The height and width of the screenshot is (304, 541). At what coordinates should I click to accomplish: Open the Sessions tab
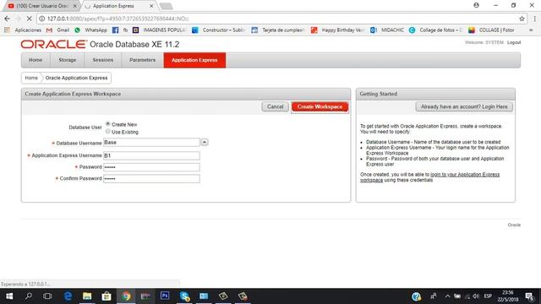103,60
